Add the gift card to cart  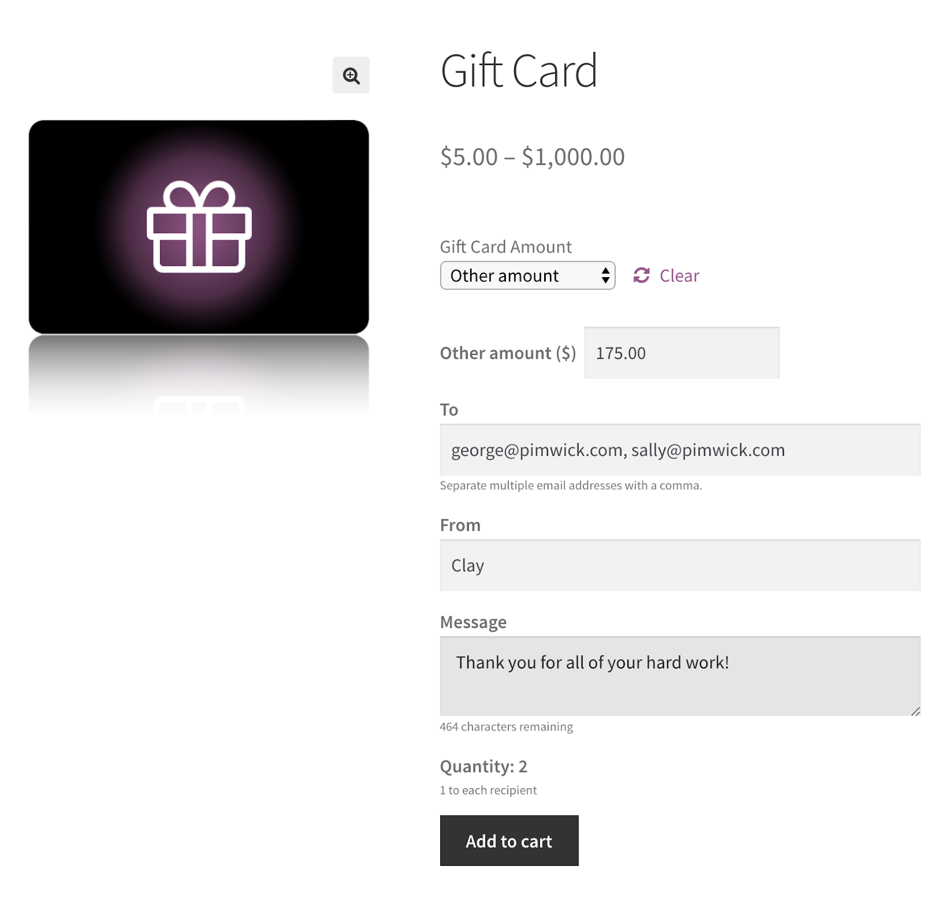[x=509, y=840]
